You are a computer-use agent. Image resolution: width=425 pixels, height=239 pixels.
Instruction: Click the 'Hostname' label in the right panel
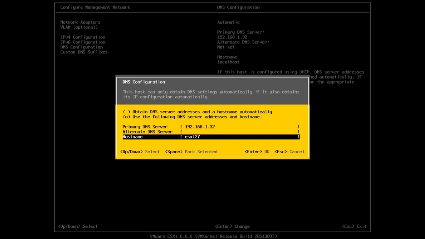click(x=227, y=57)
